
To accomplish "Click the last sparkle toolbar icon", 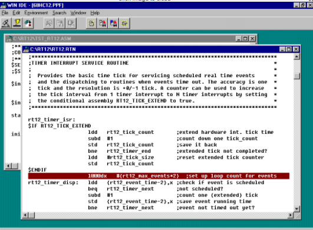I will pos(124,24).
